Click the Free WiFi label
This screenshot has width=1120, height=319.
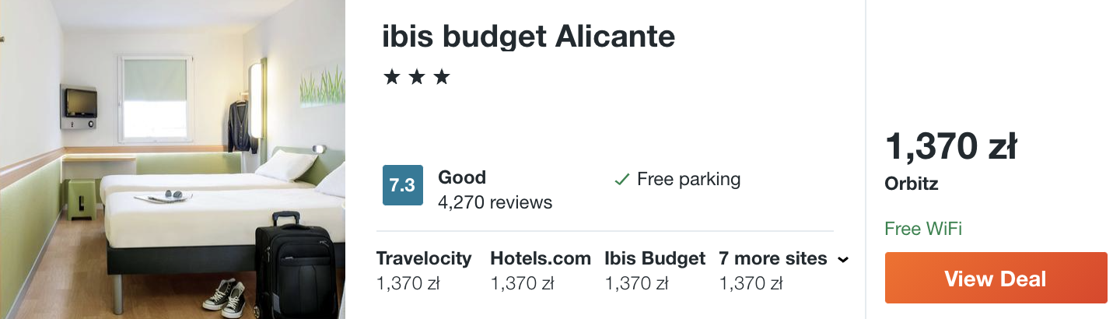tap(923, 229)
